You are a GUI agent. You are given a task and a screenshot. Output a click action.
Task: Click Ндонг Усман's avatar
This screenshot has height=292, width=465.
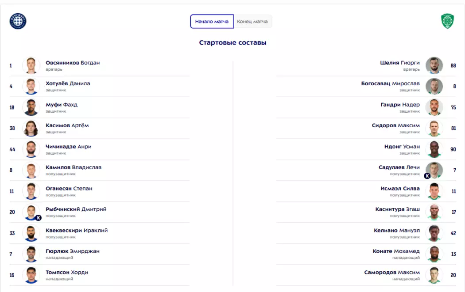coord(434,149)
